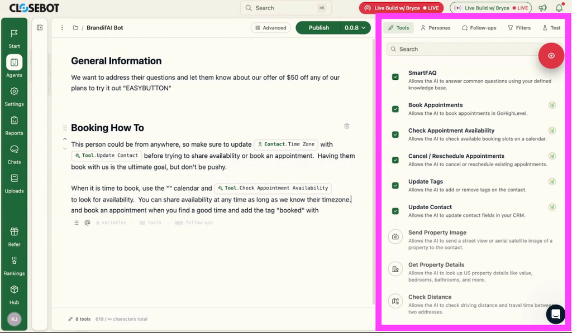The height and width of the screenshot is (333, 572).
Task: Open the Uploads section
Action: 14,184
